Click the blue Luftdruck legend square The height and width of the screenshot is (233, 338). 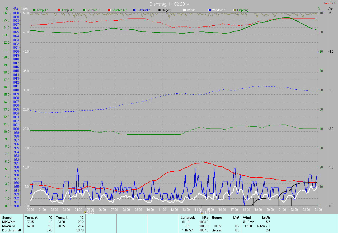coord(134,10)
